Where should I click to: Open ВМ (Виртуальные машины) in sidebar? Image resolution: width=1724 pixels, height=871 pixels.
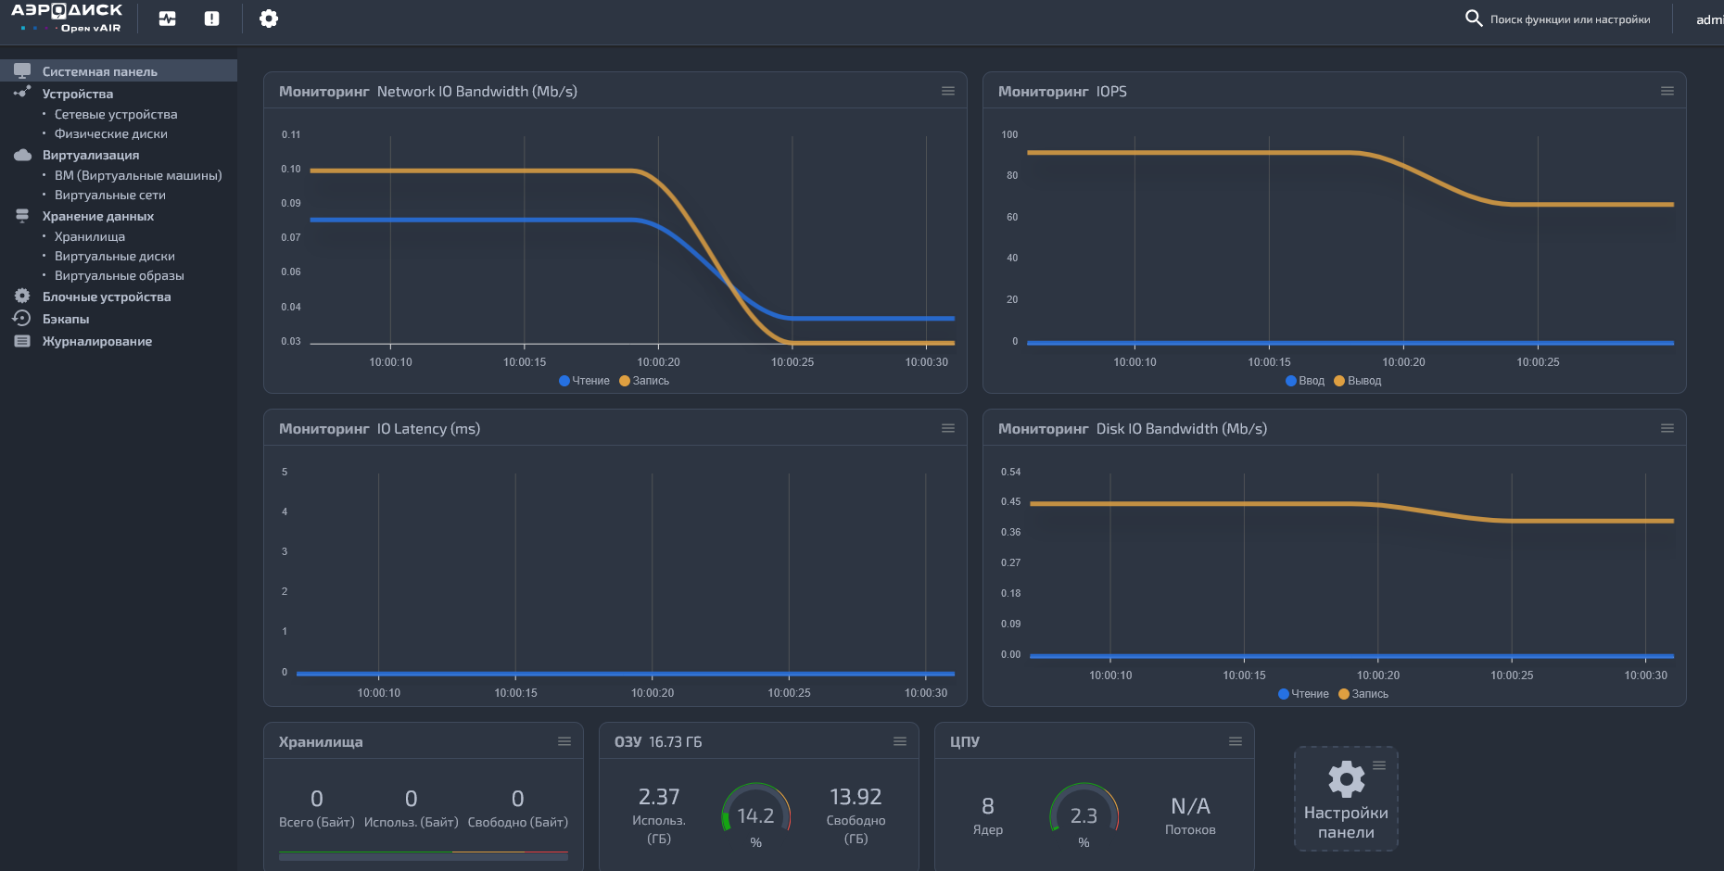[x=137, y=175]
